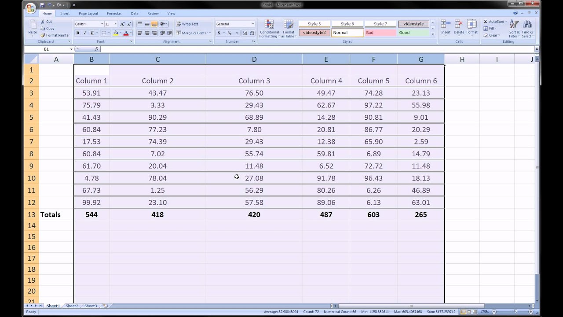
Task: Click the Excel Help question mark icon
Action: point(515,13)
